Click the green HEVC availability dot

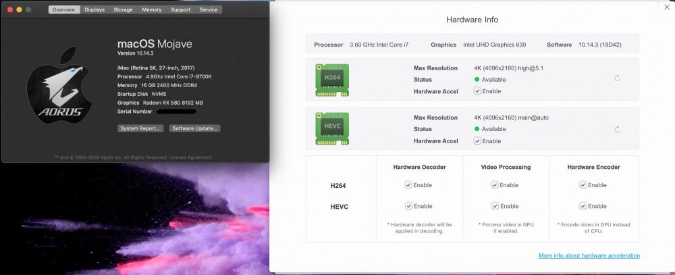(477, 129)
